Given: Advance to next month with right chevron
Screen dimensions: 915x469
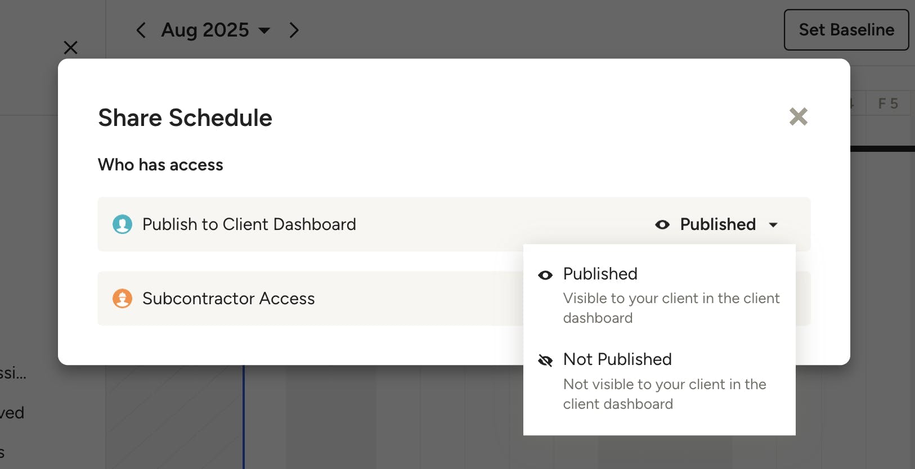Looking at the screenshot, I should tap(294, 30).
